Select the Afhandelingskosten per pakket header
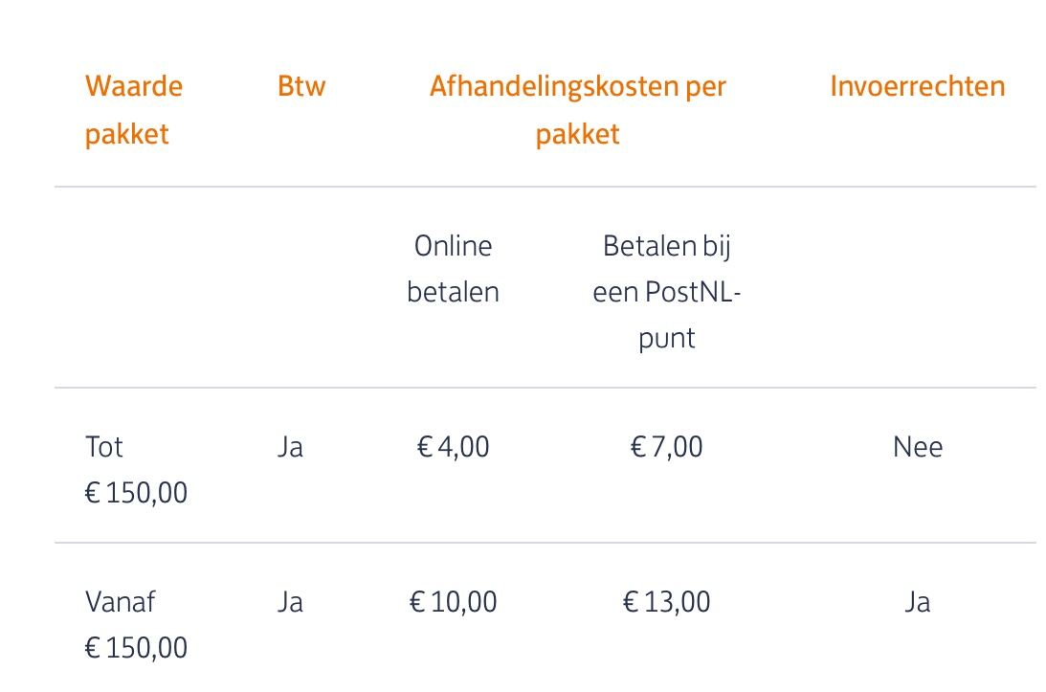1046x692 pixels. (x=578, y=110)
